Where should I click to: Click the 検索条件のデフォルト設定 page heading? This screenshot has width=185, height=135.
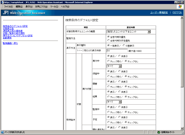(82, 20)
